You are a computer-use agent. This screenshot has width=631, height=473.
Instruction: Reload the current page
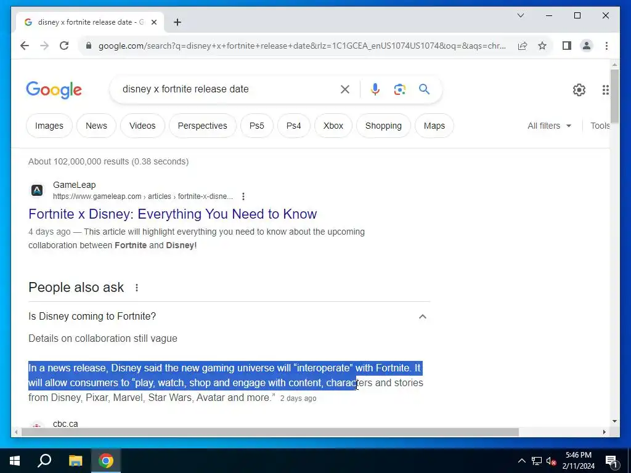click(64, 46)
